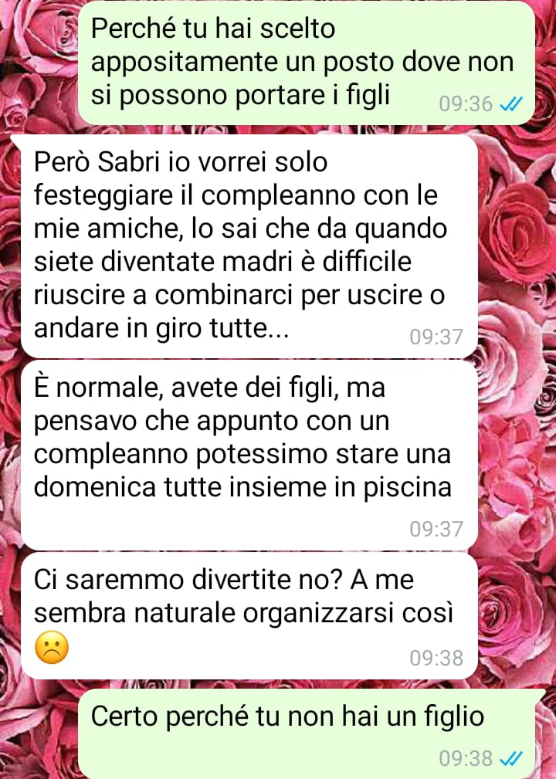Select the 'È normale, avete dei figli' message

(249, 455)
